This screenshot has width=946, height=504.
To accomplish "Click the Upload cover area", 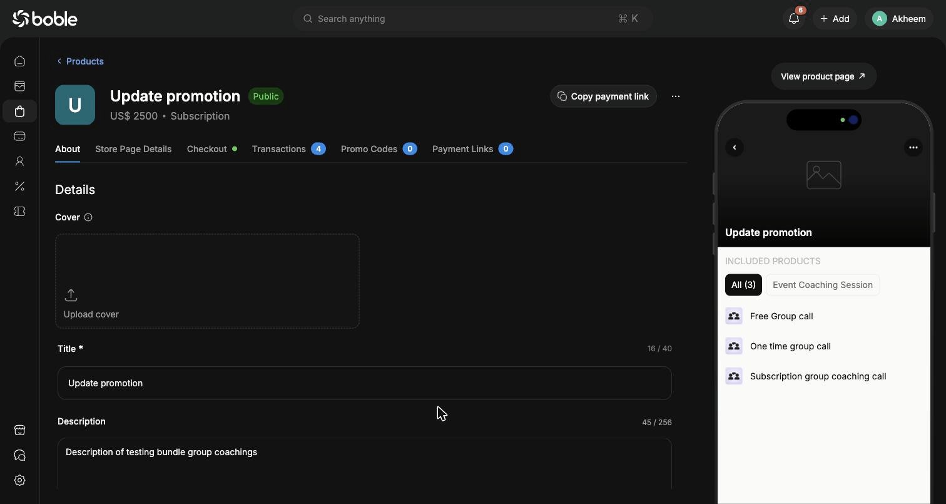I will [x=207, y=281].
